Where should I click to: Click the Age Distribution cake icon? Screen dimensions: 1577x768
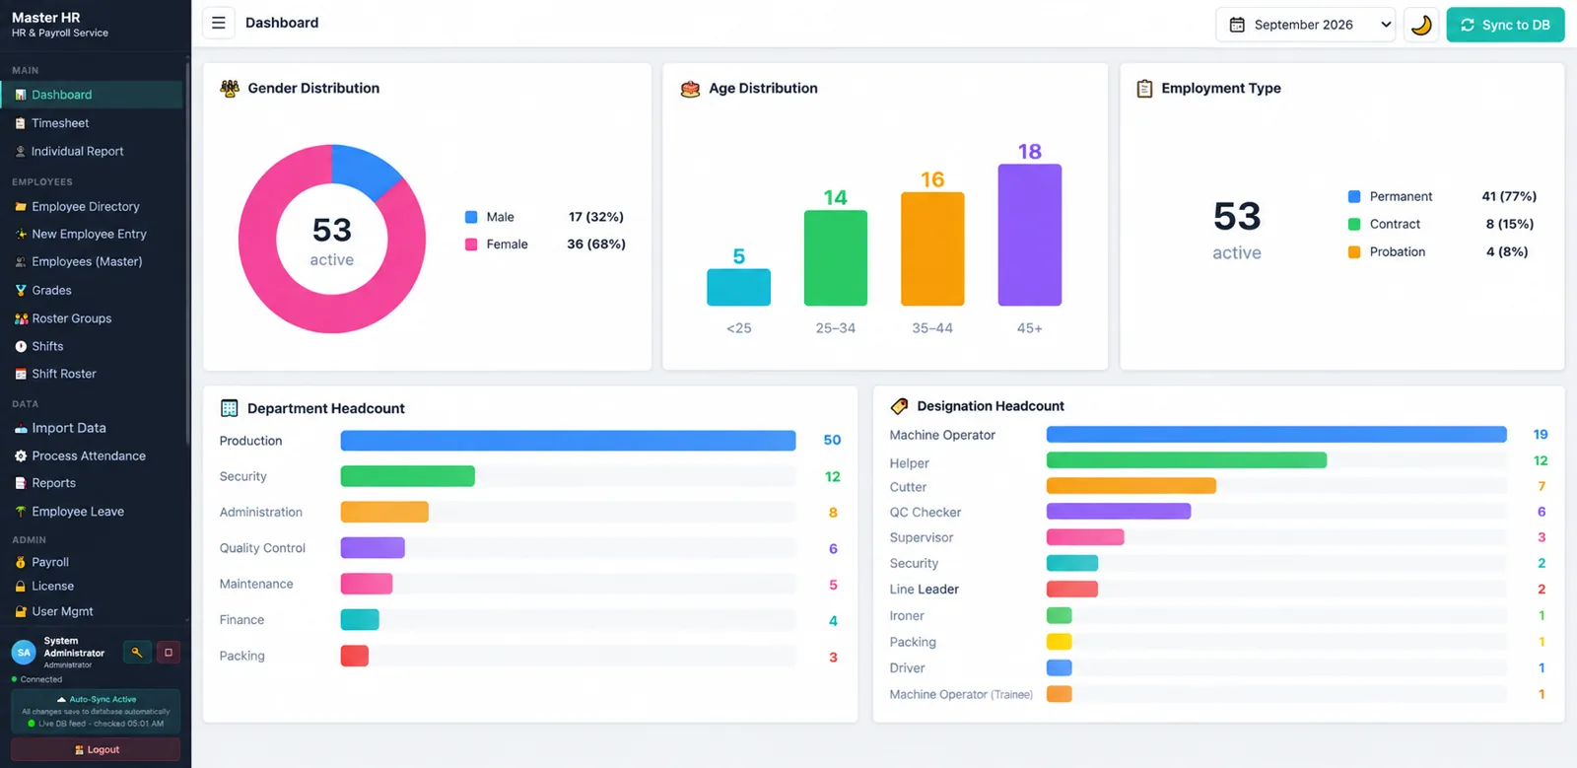690,89
